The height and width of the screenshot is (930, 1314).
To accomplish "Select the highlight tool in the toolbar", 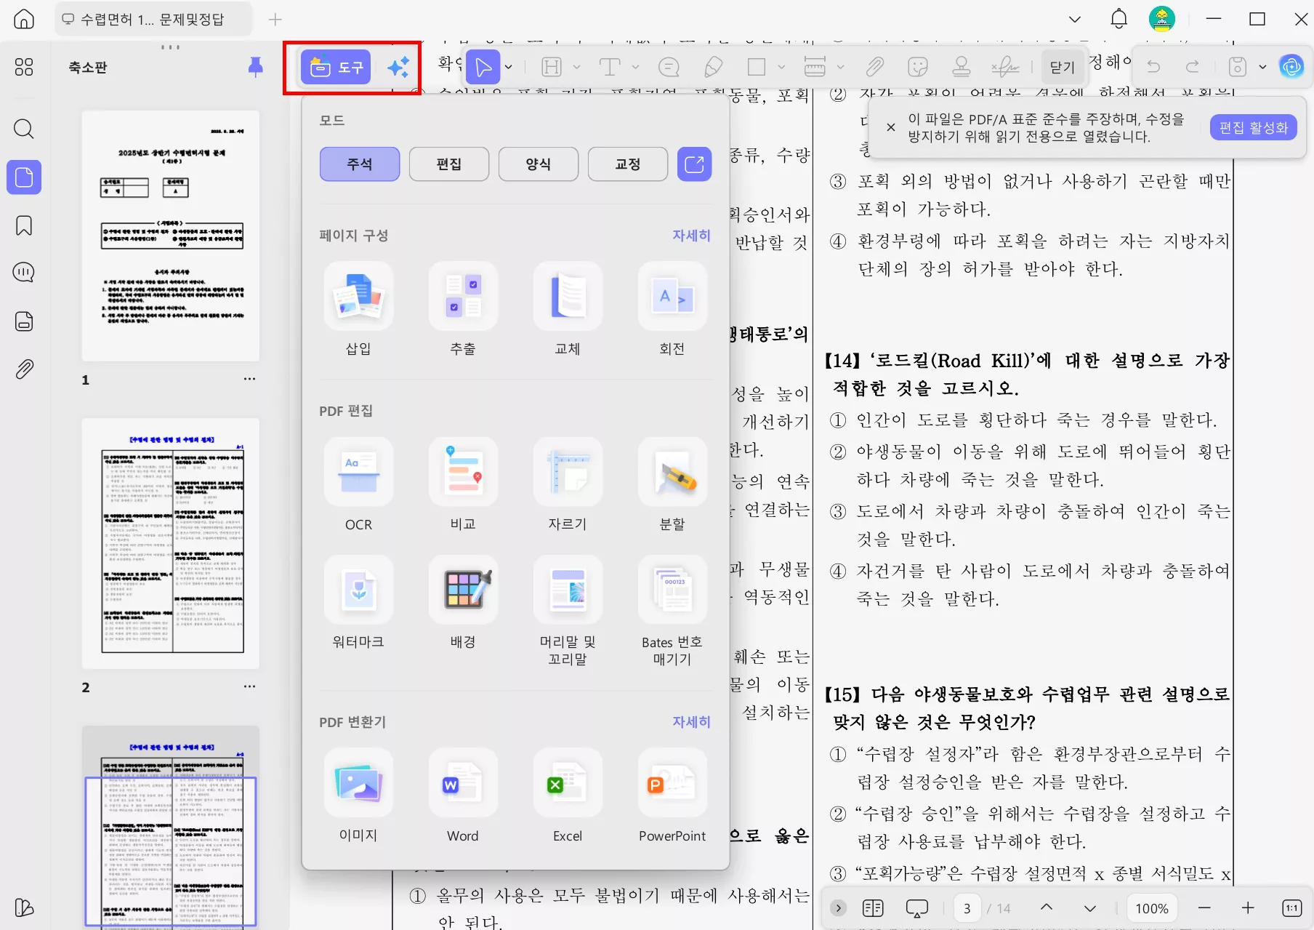I will (552, 67).
